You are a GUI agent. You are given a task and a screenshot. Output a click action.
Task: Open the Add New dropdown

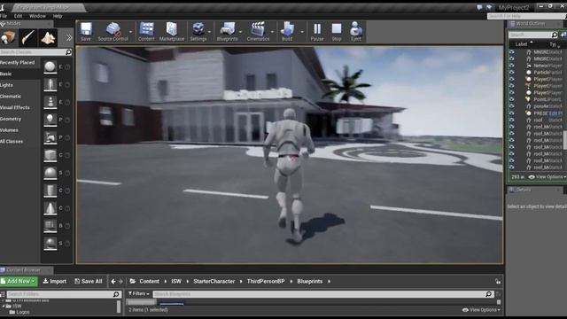(19, 282)
